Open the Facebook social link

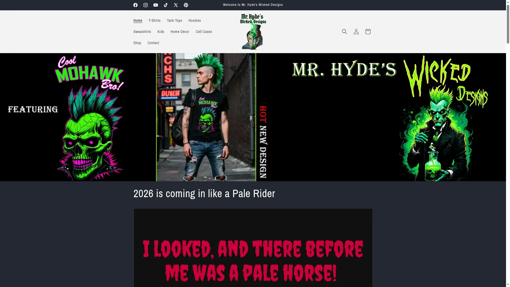click(x=135, y=5)
